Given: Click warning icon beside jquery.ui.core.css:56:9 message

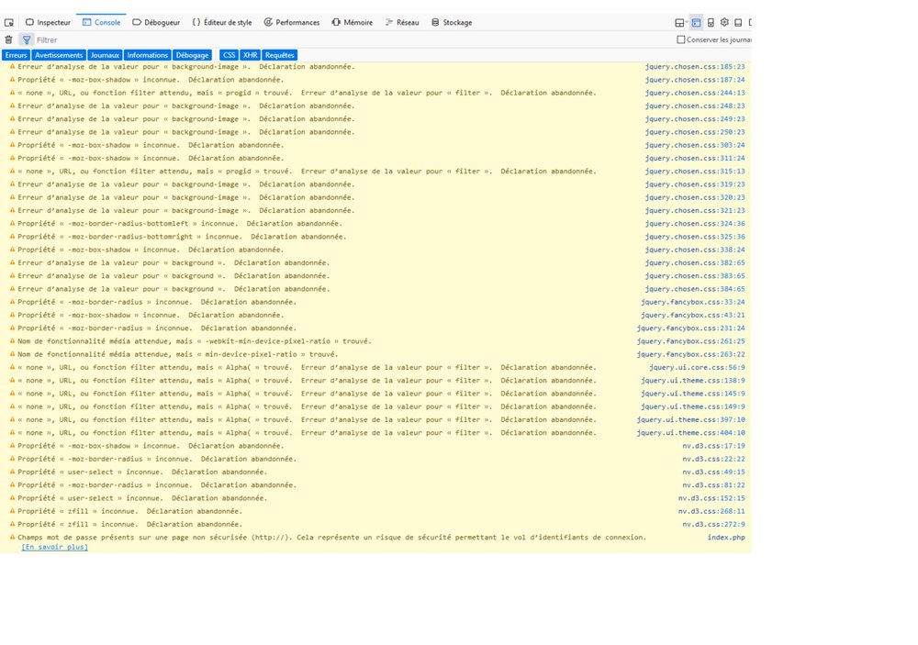Looking at the screenshot, I should coord(12,368).
